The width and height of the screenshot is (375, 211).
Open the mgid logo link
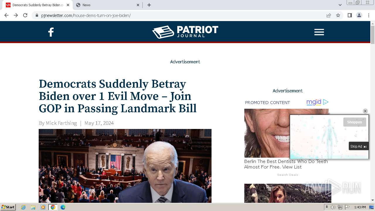click(314, 102)
